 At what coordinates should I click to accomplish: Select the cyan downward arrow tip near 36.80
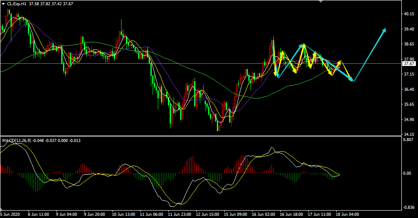(x=353, y=80)
